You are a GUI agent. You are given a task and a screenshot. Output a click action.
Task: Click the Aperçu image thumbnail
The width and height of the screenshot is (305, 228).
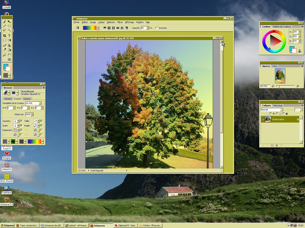pyautogui.click(x=280, y=75)
